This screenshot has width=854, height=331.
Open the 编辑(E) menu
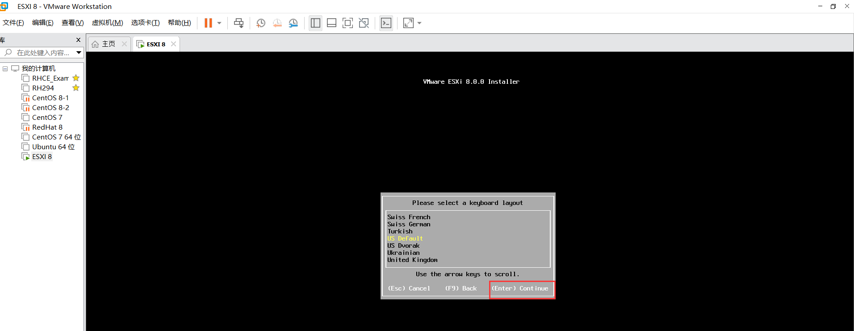43,23
